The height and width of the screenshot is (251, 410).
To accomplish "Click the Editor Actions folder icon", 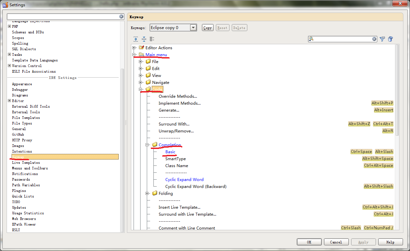I will click(142, 48).
